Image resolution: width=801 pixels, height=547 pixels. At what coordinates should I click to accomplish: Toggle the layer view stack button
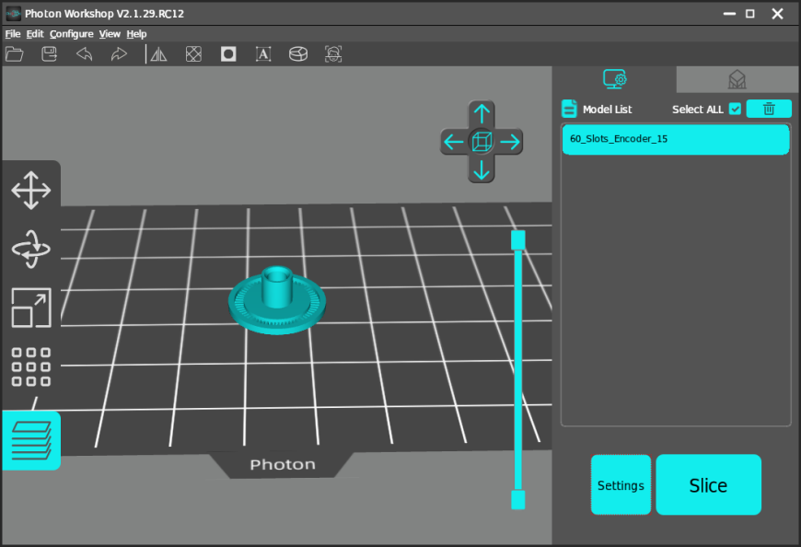(31, 440)
